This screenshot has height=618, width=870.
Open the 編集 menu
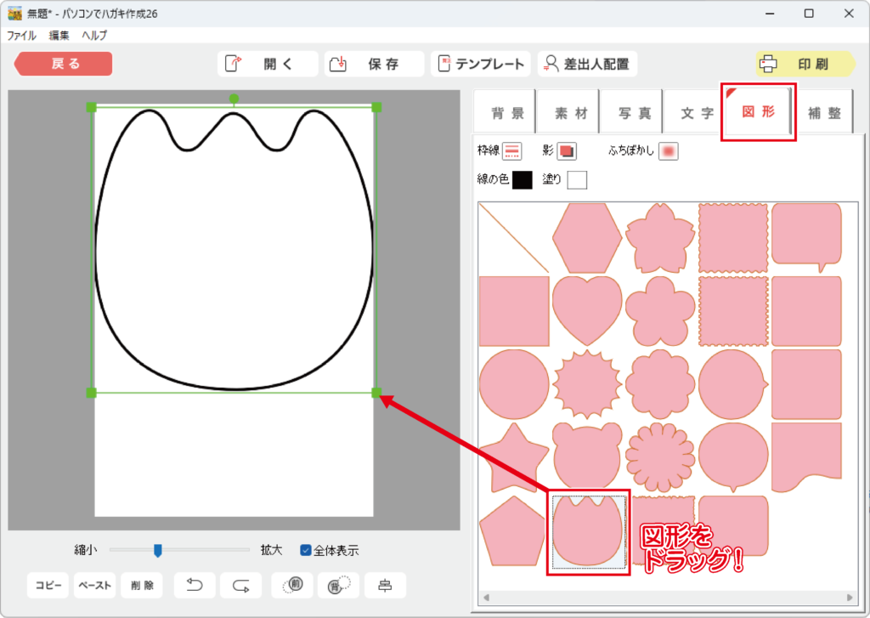pyautogui.click(x=59, y=36)
